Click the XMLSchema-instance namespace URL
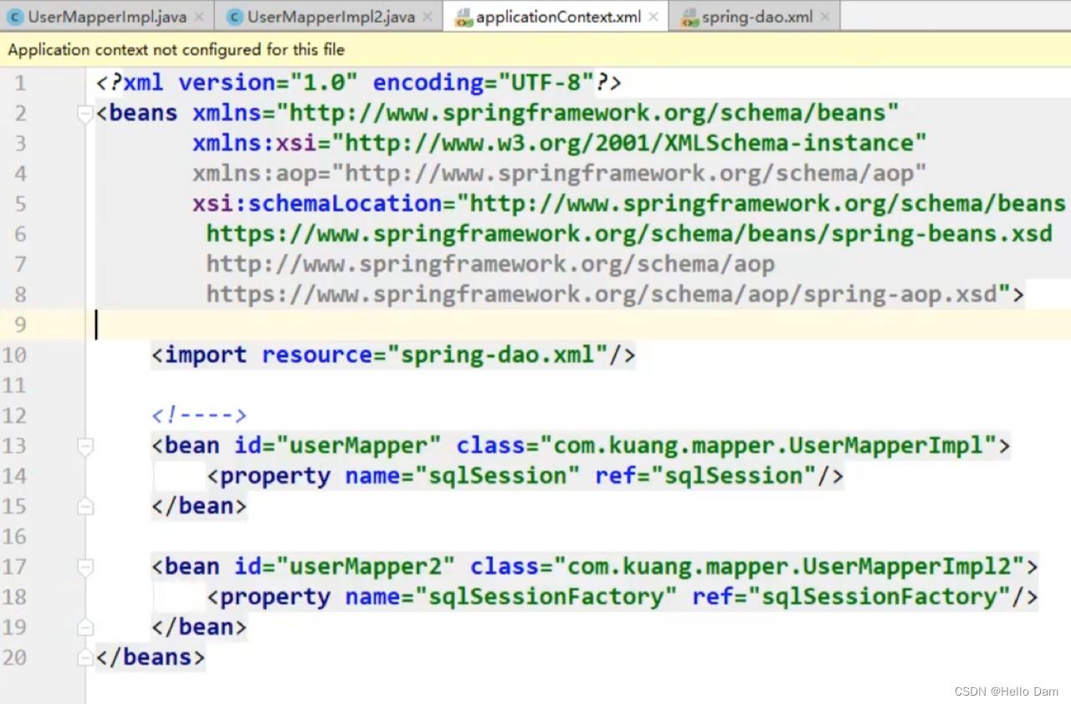This screenshot has width=1071, height=704. 630,143
